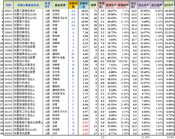Open the 代码 column filter dropdown
Viewport: 175px width, 139px height.
click(11, 7)
